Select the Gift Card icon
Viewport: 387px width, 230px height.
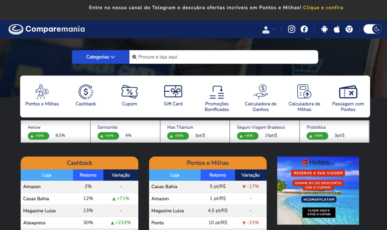coord(173,92)
